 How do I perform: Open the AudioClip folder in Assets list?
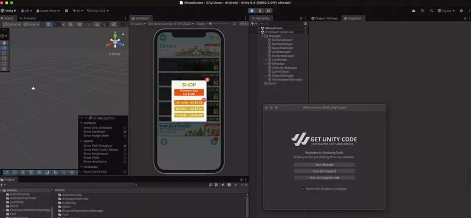tap(69, 203)
